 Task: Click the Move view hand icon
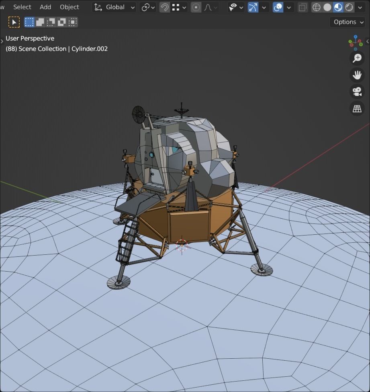[x=356, y=75]
